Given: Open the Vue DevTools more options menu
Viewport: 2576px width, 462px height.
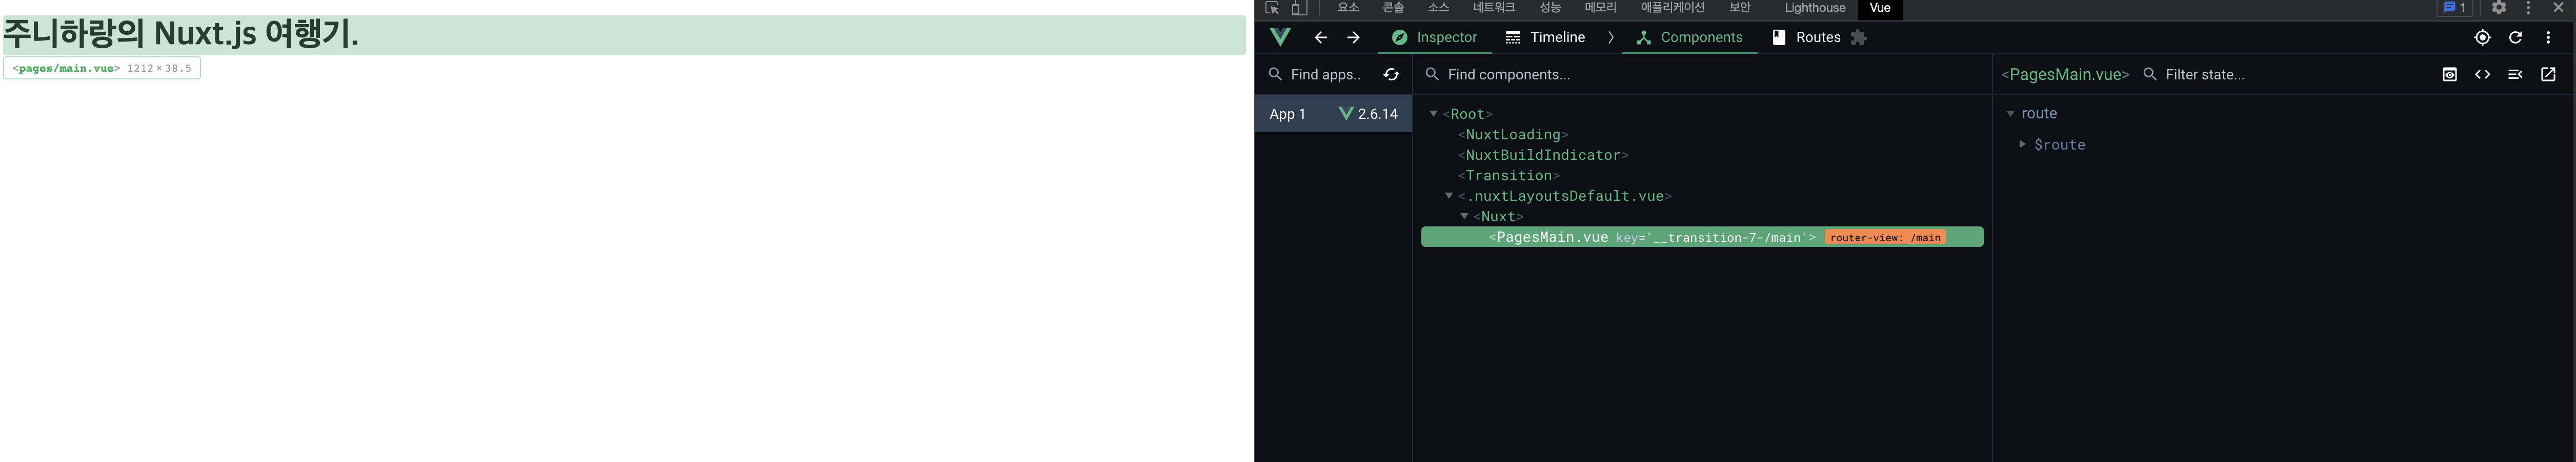Looking at the screenshot, I should coord(2548,37).
